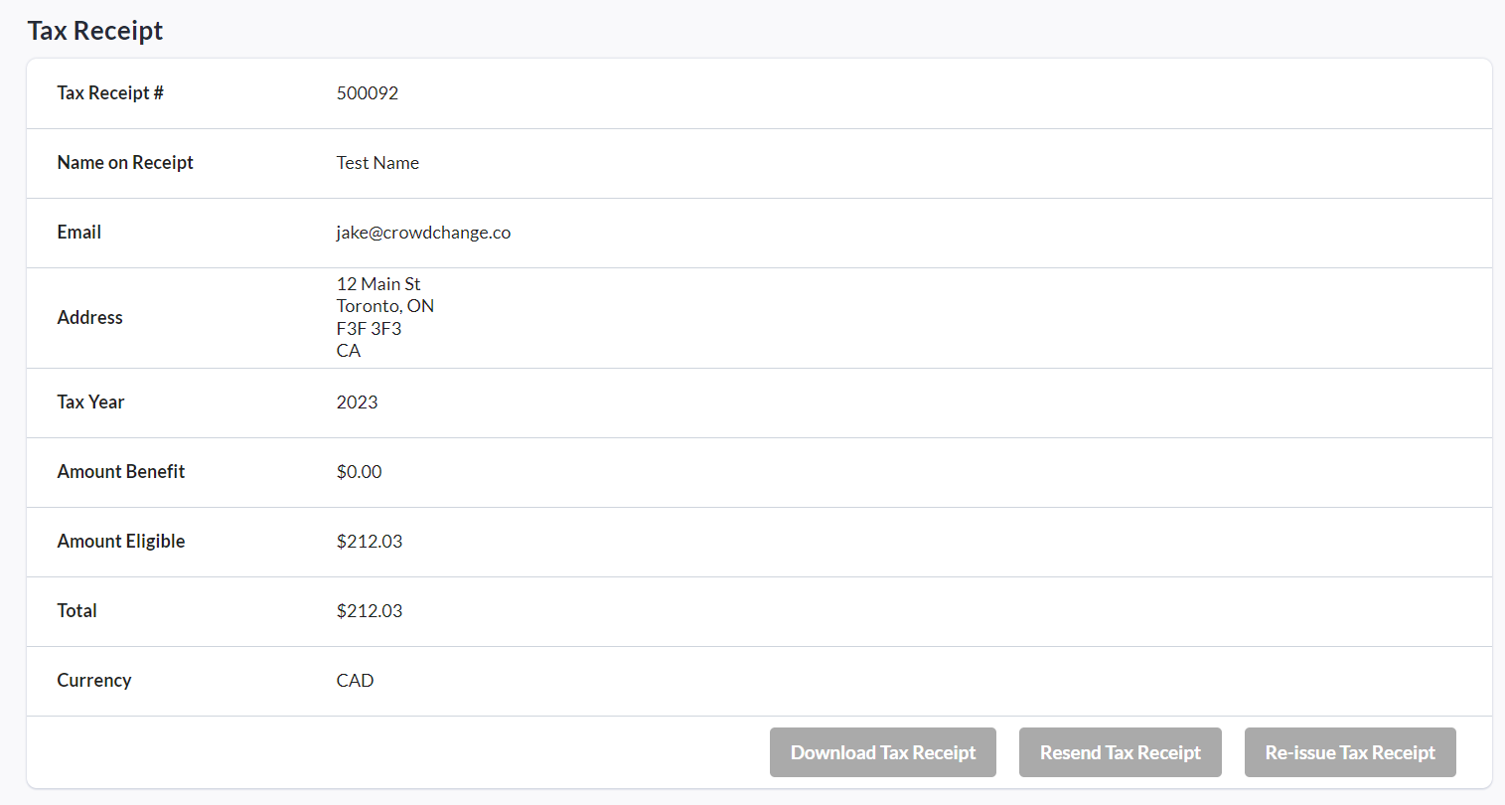Click the 'Tax Receipt #' field label

tap(110, 93)
